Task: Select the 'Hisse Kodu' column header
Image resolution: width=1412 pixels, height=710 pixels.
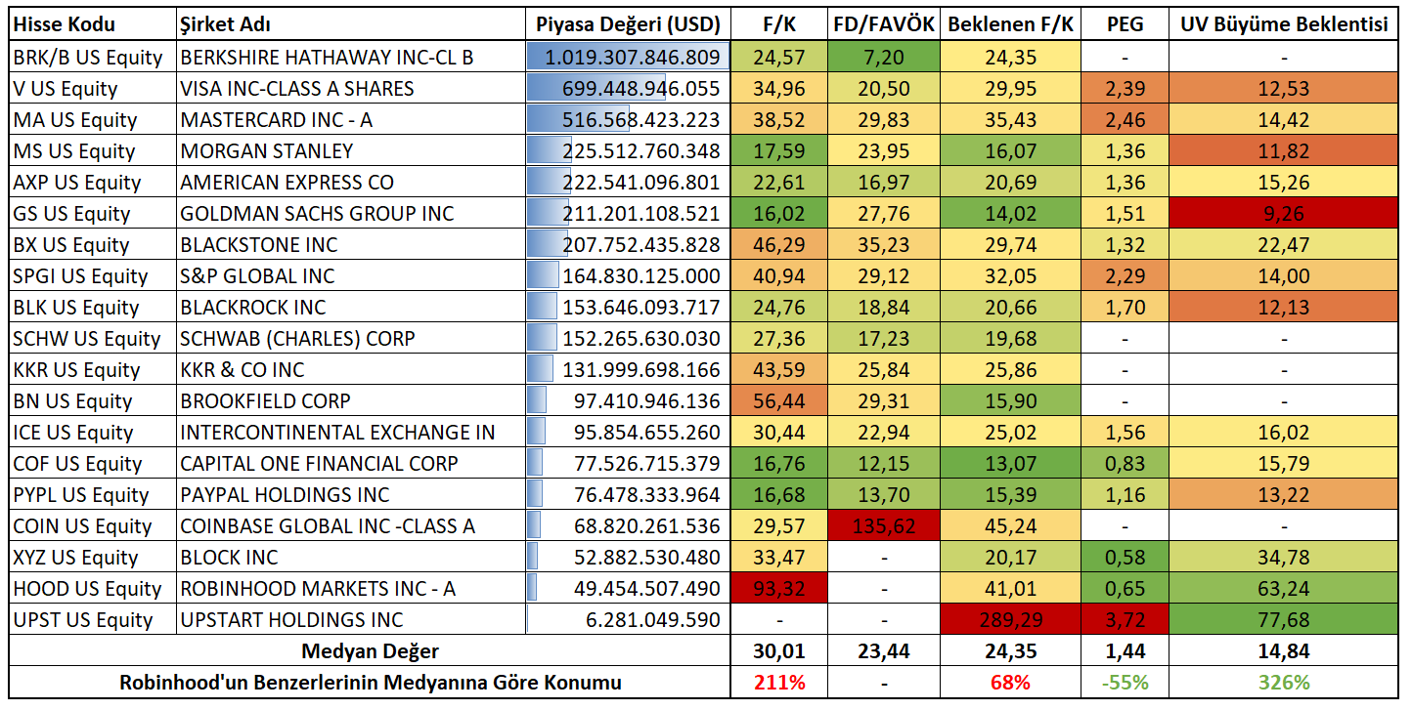Action: 93,24
